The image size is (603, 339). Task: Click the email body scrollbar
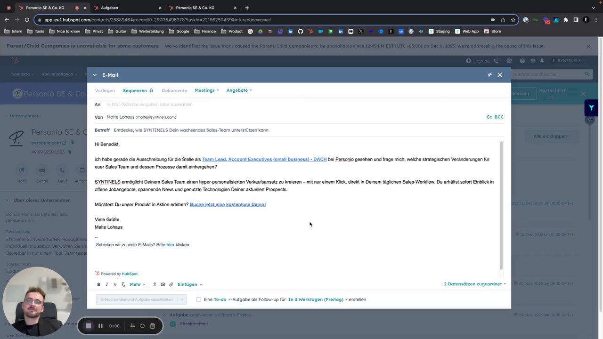pyautogui.click(x=501, y=205)
